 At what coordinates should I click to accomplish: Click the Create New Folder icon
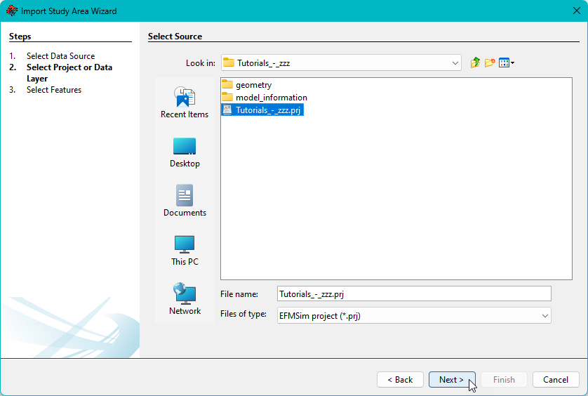[490, 63]
